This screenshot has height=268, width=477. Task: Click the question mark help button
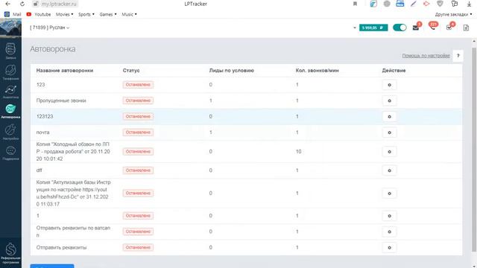(458, 56)
